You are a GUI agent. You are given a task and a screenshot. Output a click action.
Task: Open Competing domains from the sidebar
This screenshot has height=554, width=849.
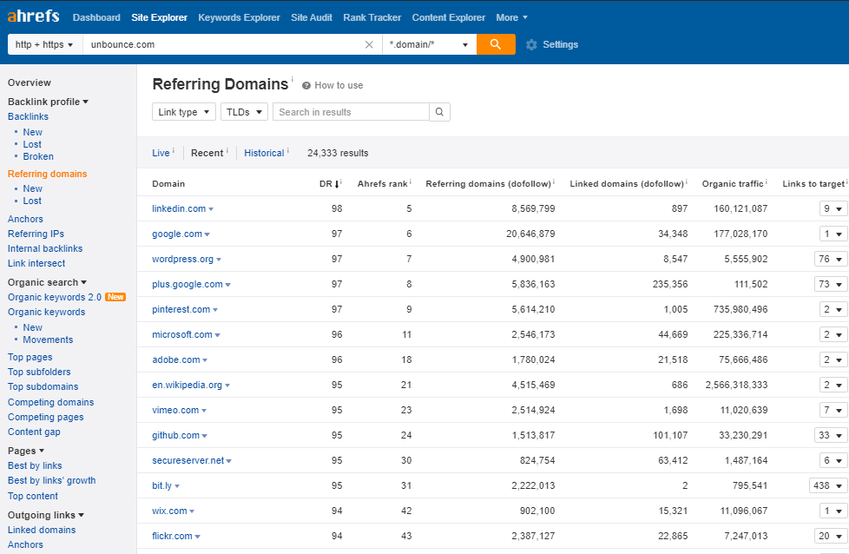point(49,402)
